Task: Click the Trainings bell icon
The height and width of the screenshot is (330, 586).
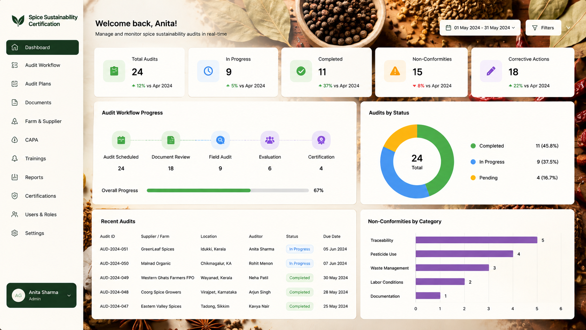Action: click(x=15, y=159)
